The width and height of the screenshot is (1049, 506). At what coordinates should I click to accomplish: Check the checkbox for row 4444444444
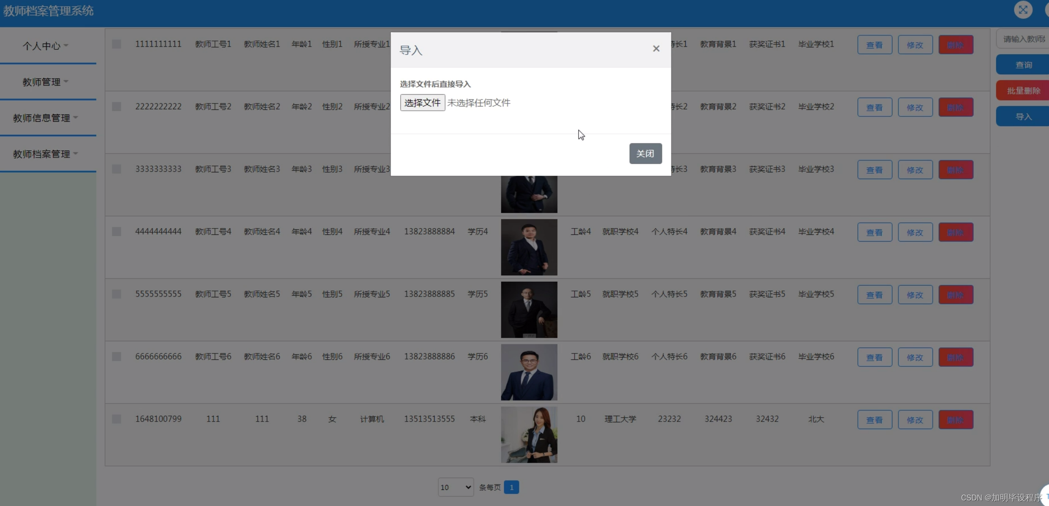(x=117, y=231)
